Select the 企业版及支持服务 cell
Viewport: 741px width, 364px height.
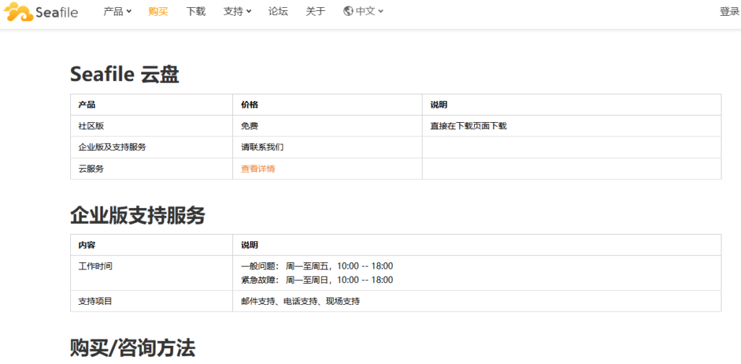(152, 147)
